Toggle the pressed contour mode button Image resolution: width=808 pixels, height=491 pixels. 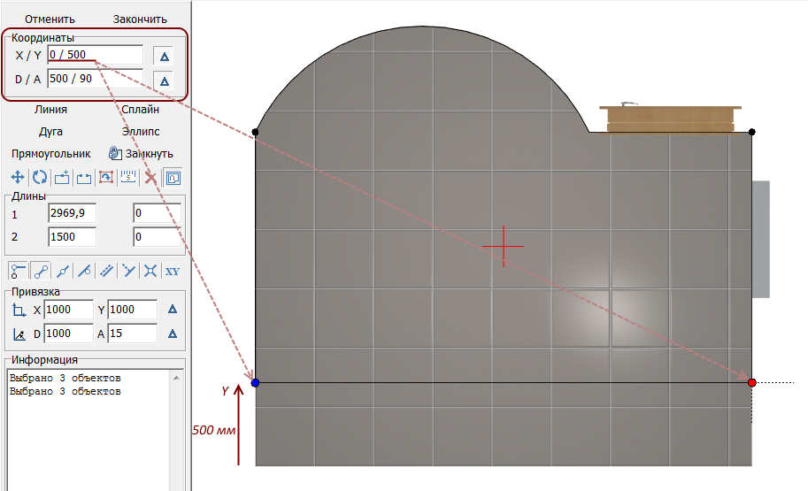click(173, 177)
